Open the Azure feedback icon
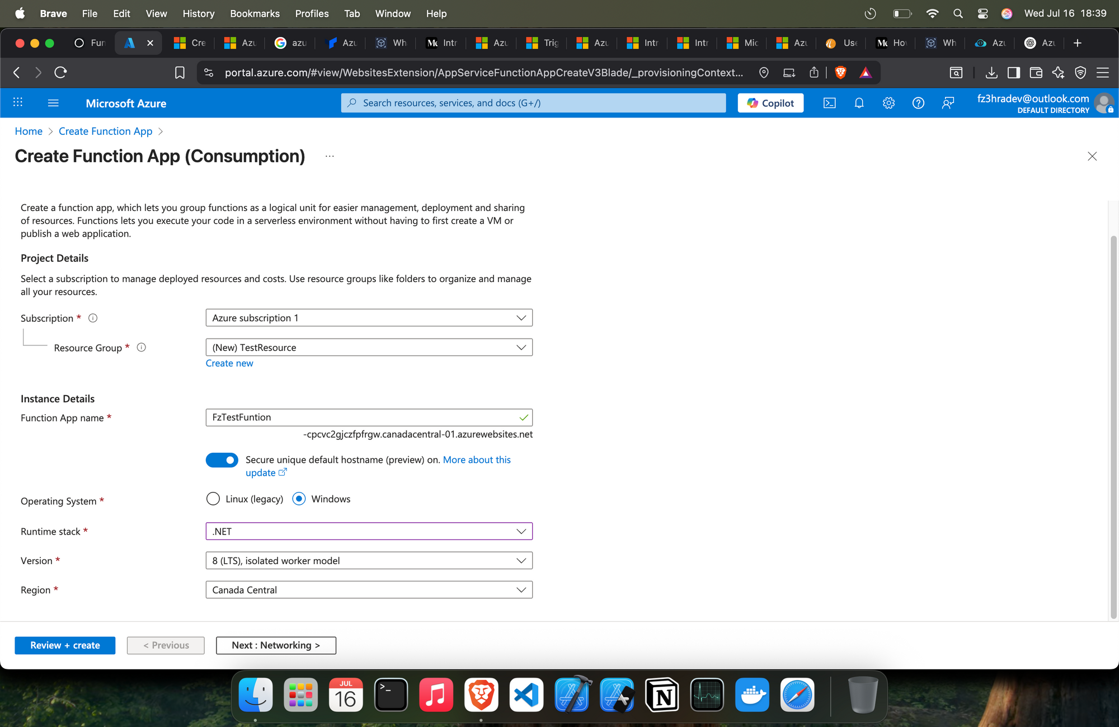 (948, 103)
